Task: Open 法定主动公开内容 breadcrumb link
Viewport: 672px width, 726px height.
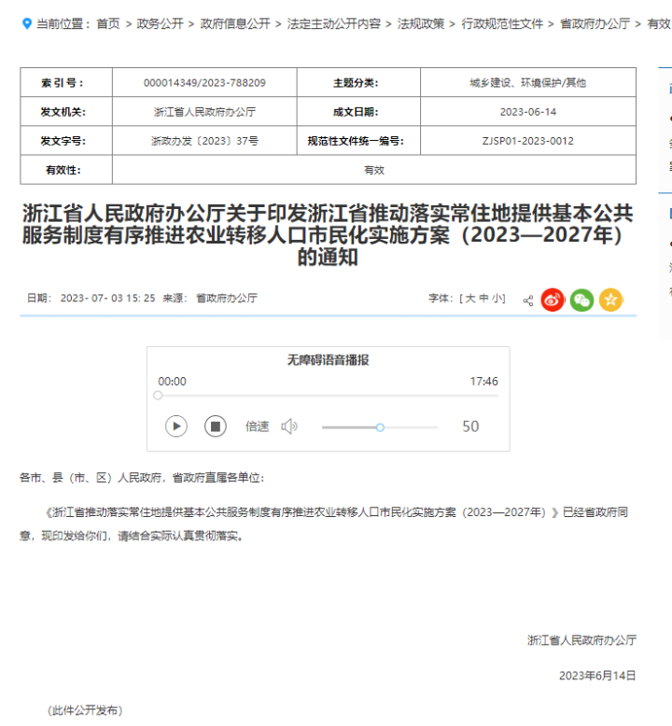Action: coord(333,23)
